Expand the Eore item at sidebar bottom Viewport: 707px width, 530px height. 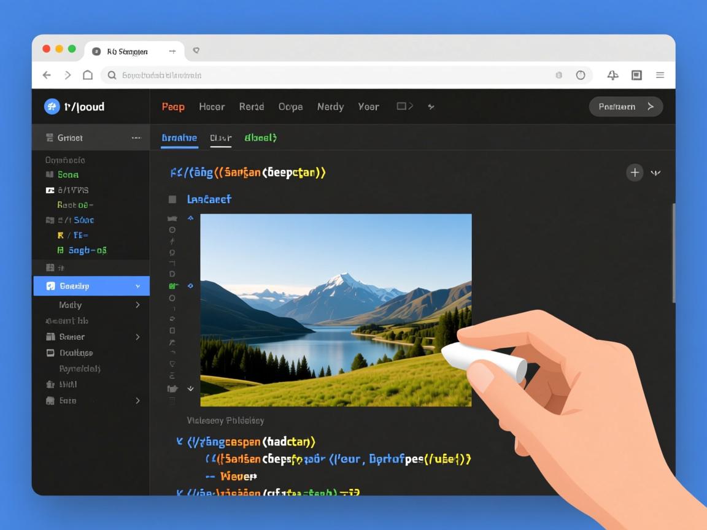pyautogui.click(x=137, y=401)
